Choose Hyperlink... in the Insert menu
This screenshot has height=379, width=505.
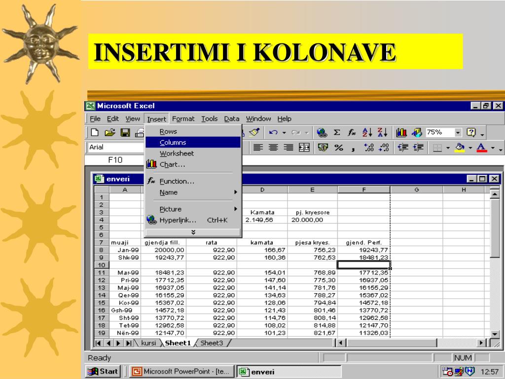[x=193, y=220]
